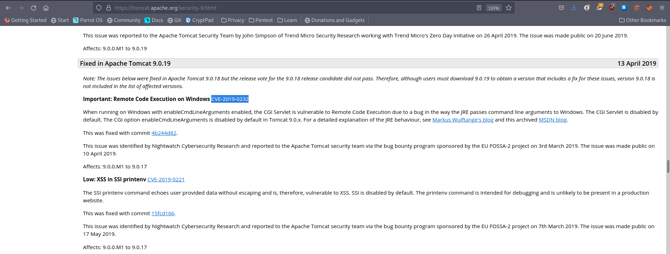The width and height of the screenshot is (670, 254).
Task: Open the Parrot OS bookmark
Action: tap(88, 20)
